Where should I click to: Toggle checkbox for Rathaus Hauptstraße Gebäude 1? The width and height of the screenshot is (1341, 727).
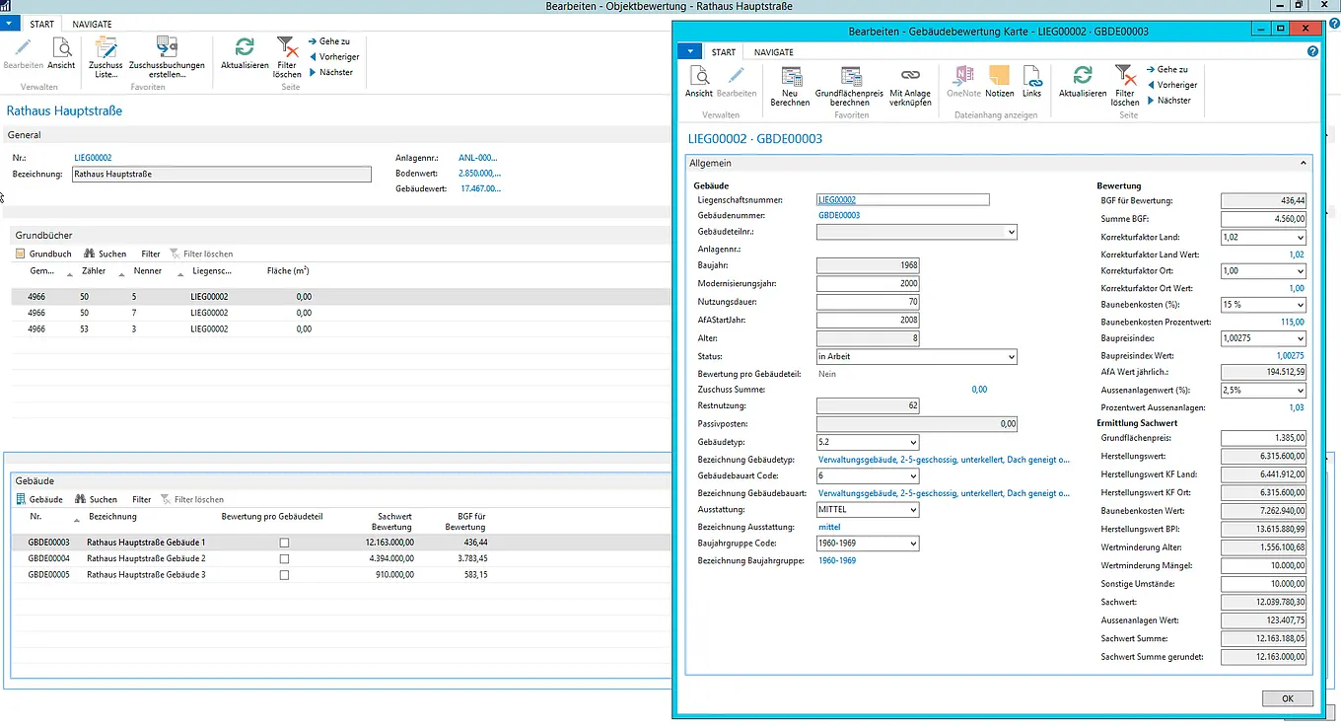284,543
